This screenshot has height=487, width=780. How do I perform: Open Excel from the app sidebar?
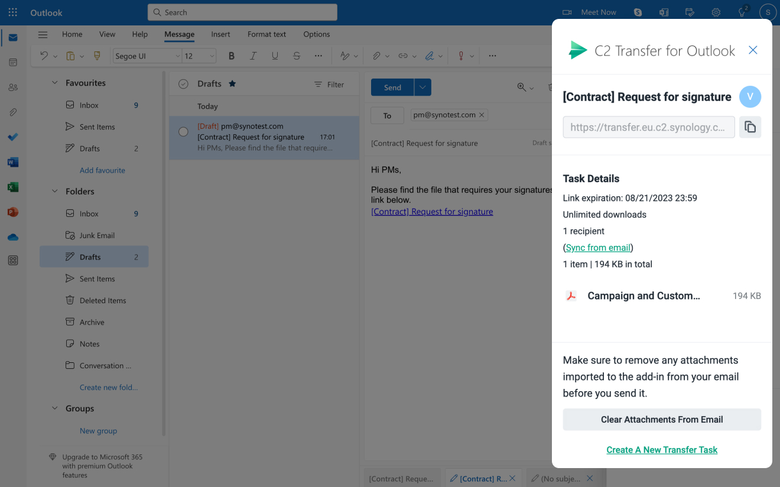point(12,186)
